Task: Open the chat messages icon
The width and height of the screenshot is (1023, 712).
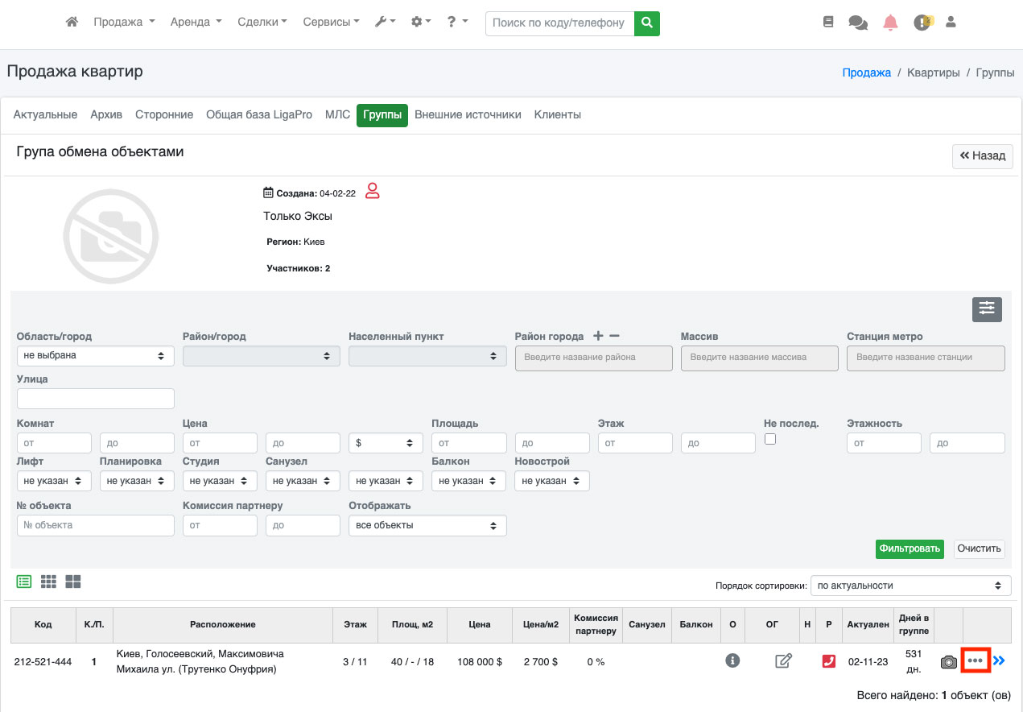Action: click(x=858, y=23)
